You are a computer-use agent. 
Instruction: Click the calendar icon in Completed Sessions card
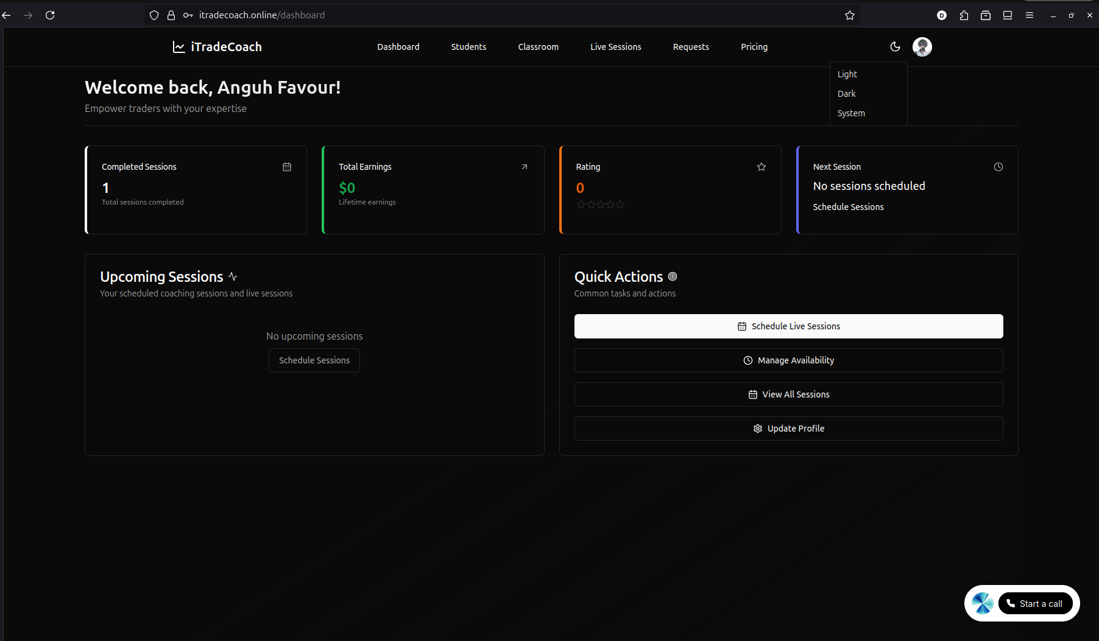click(x=287, y=167)
